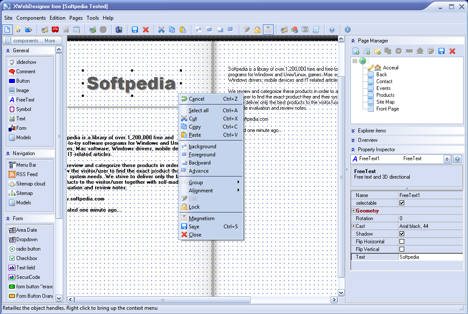Click the red X delete icon in main toolbar
The height and width of the screenshot is (314, 468).
(x=146, y=30)
